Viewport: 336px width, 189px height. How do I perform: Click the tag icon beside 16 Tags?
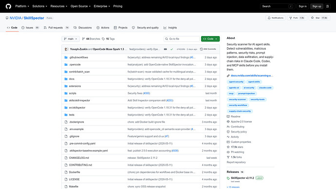point(103,39)
